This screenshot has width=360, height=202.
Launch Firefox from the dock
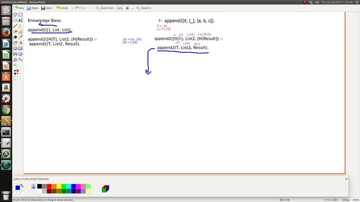(6, 33)
